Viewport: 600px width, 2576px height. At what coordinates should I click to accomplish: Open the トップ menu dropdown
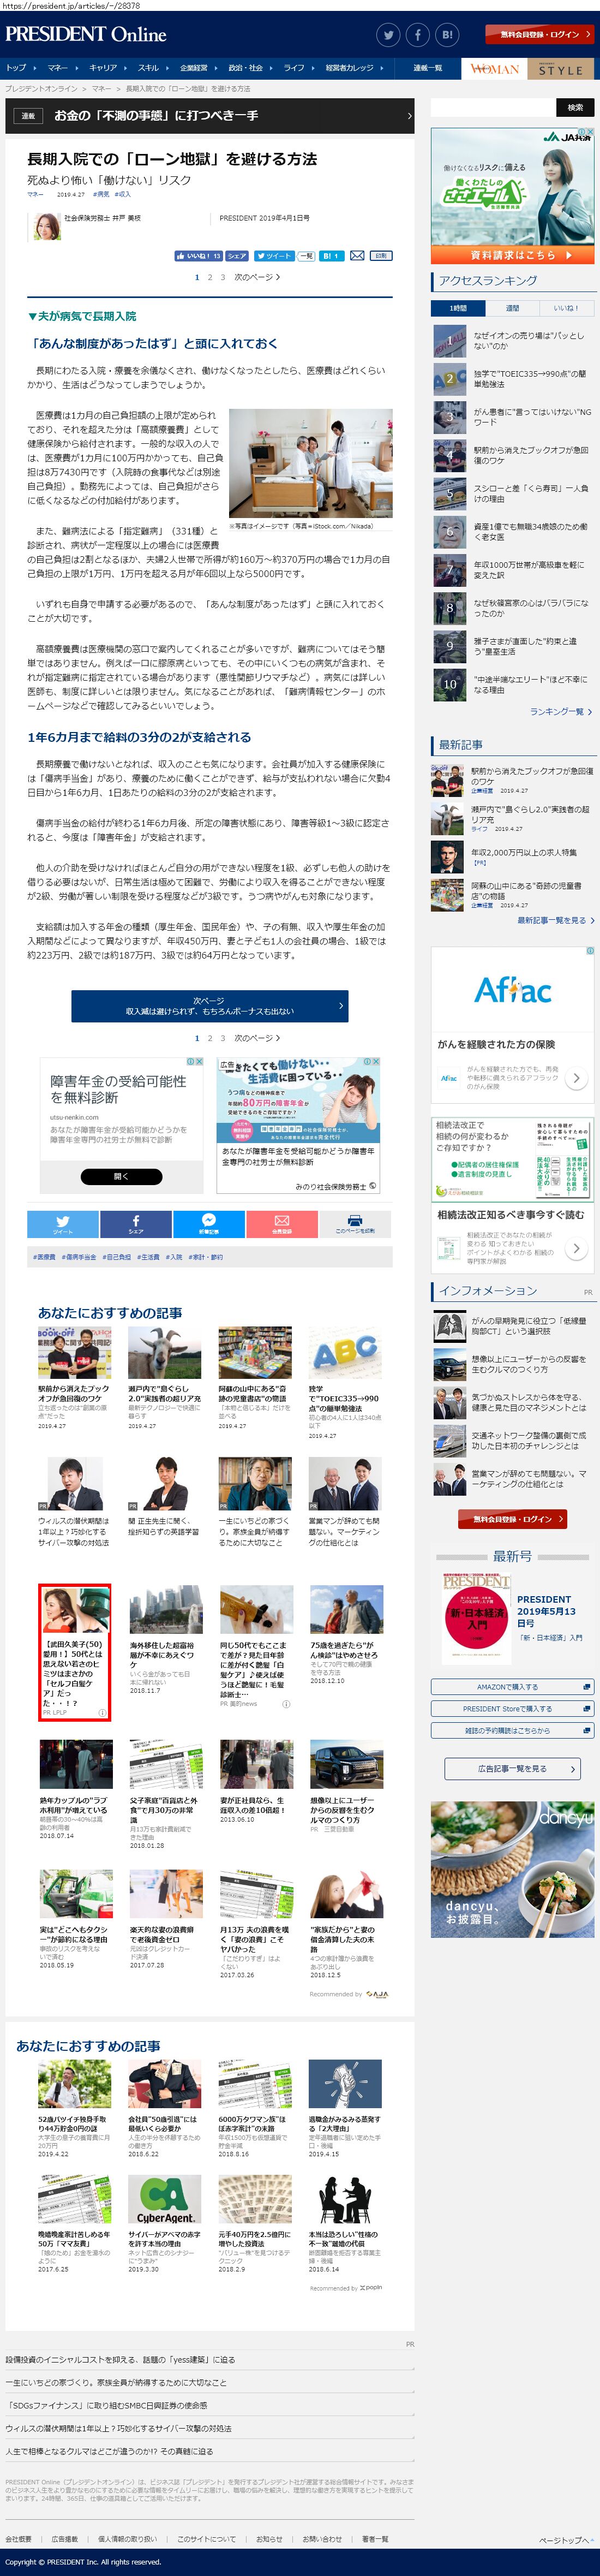(x=20, y=68)
